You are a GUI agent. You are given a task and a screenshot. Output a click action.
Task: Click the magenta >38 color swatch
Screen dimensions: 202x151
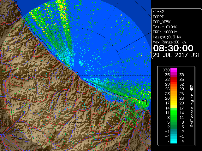[174, 70]
